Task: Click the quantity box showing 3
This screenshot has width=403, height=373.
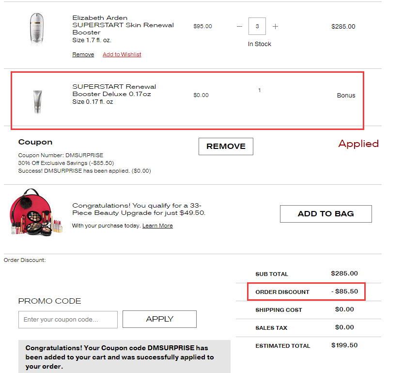Action: pos(257,26)
